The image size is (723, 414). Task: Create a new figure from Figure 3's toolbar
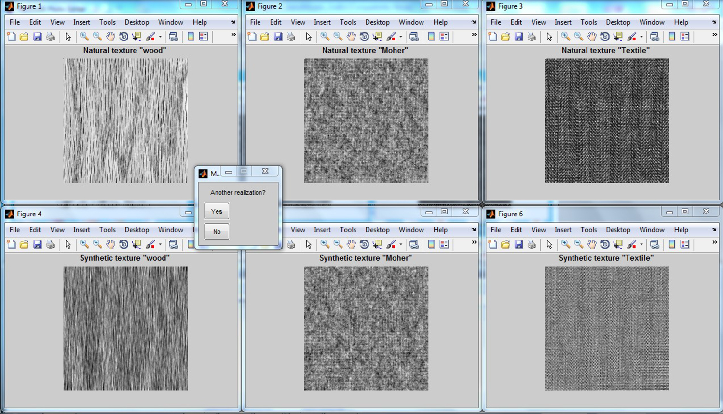[492, 37]
